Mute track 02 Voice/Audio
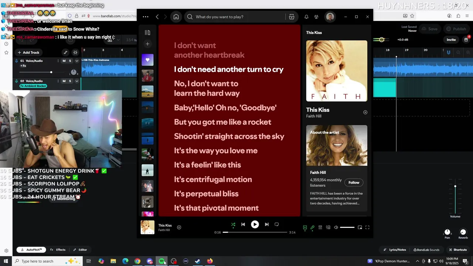This screenshot has height=266, width=473. 64,81
